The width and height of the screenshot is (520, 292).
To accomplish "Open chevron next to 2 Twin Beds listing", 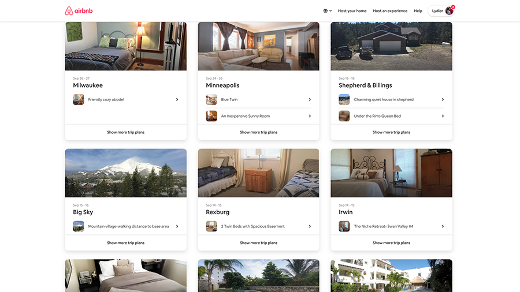I will coord(310,226).
